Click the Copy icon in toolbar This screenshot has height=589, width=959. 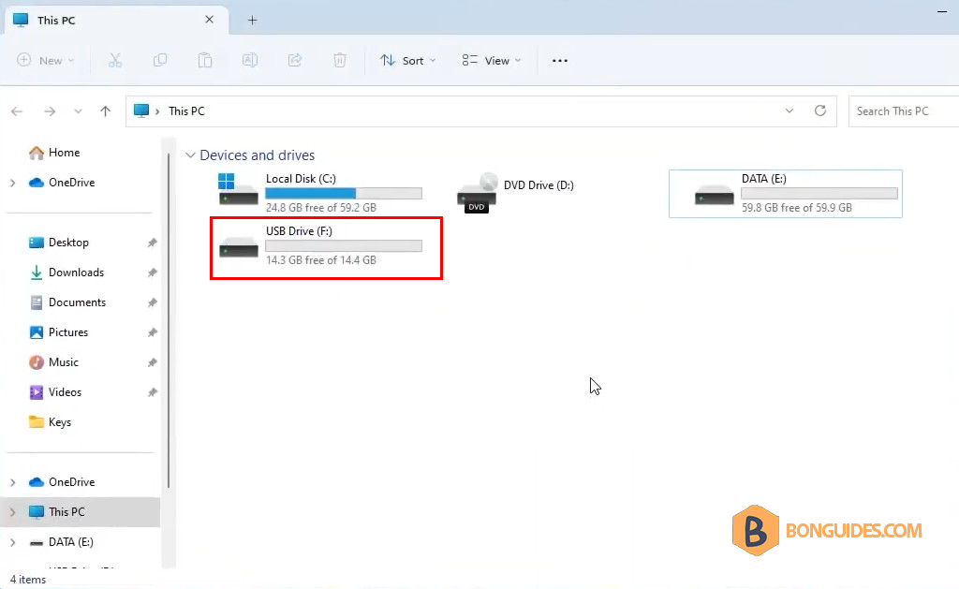[x=159, y=60]
